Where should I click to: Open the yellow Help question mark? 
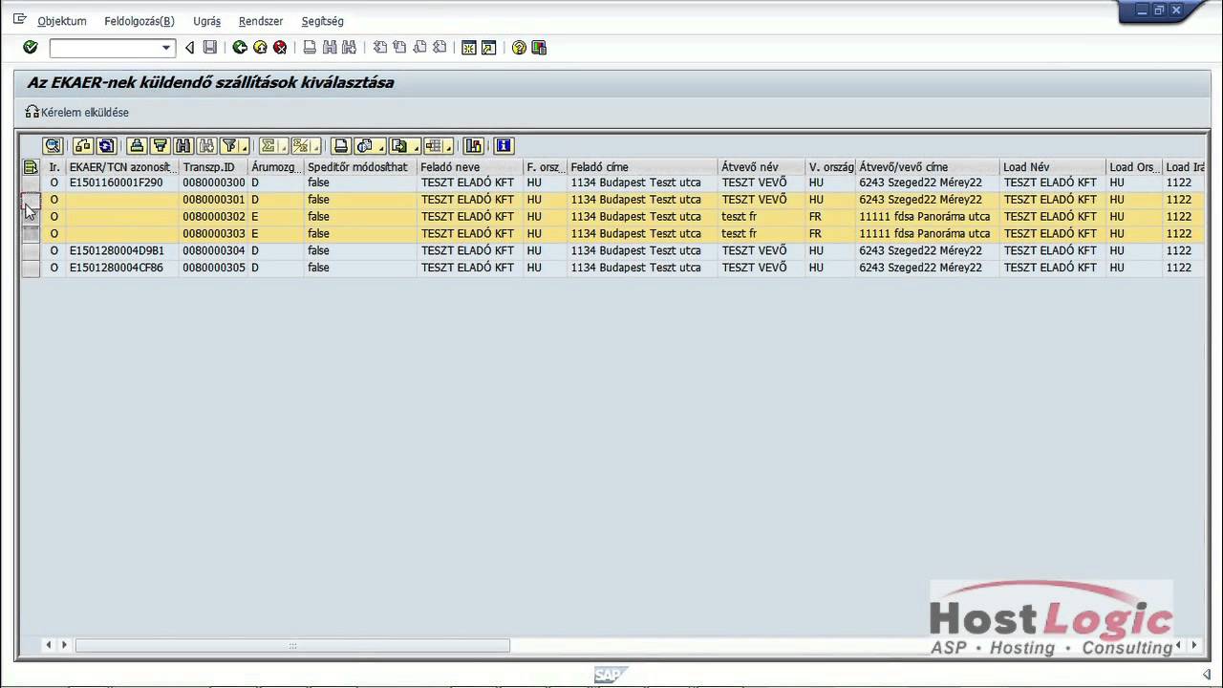pos(519,48)
